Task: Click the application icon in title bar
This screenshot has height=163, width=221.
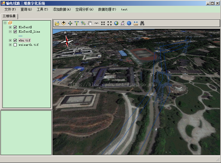Action: pyautogui.click(x=3, y=3)
